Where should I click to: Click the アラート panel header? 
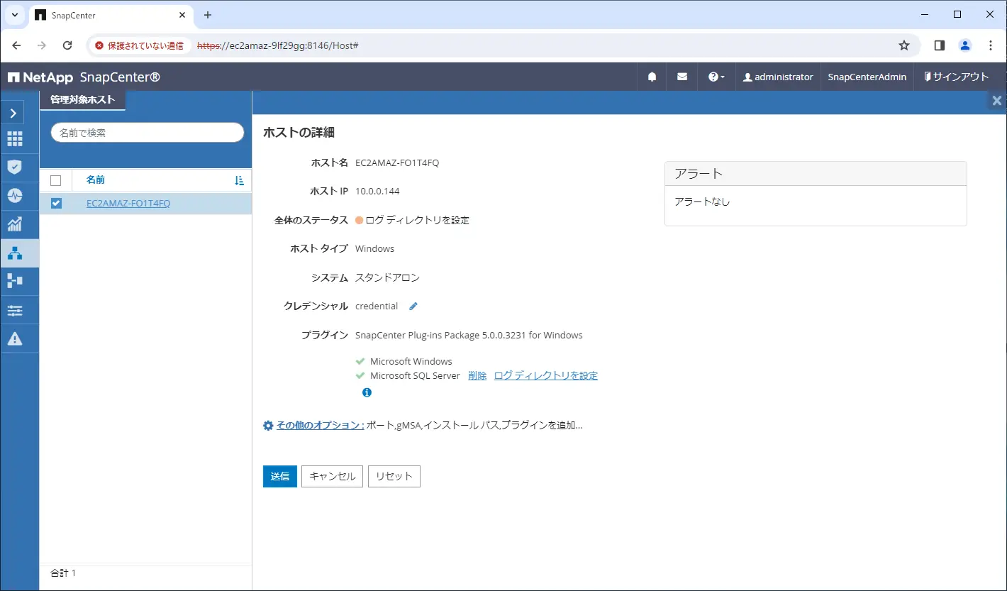point(816,173)
